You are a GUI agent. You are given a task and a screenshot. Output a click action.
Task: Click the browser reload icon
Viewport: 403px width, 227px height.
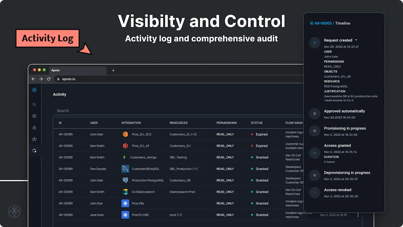49,79
